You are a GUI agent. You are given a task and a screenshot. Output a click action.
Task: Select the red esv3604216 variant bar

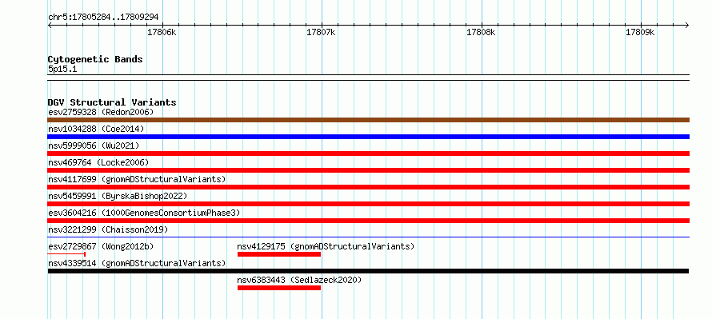pos(368,221)
